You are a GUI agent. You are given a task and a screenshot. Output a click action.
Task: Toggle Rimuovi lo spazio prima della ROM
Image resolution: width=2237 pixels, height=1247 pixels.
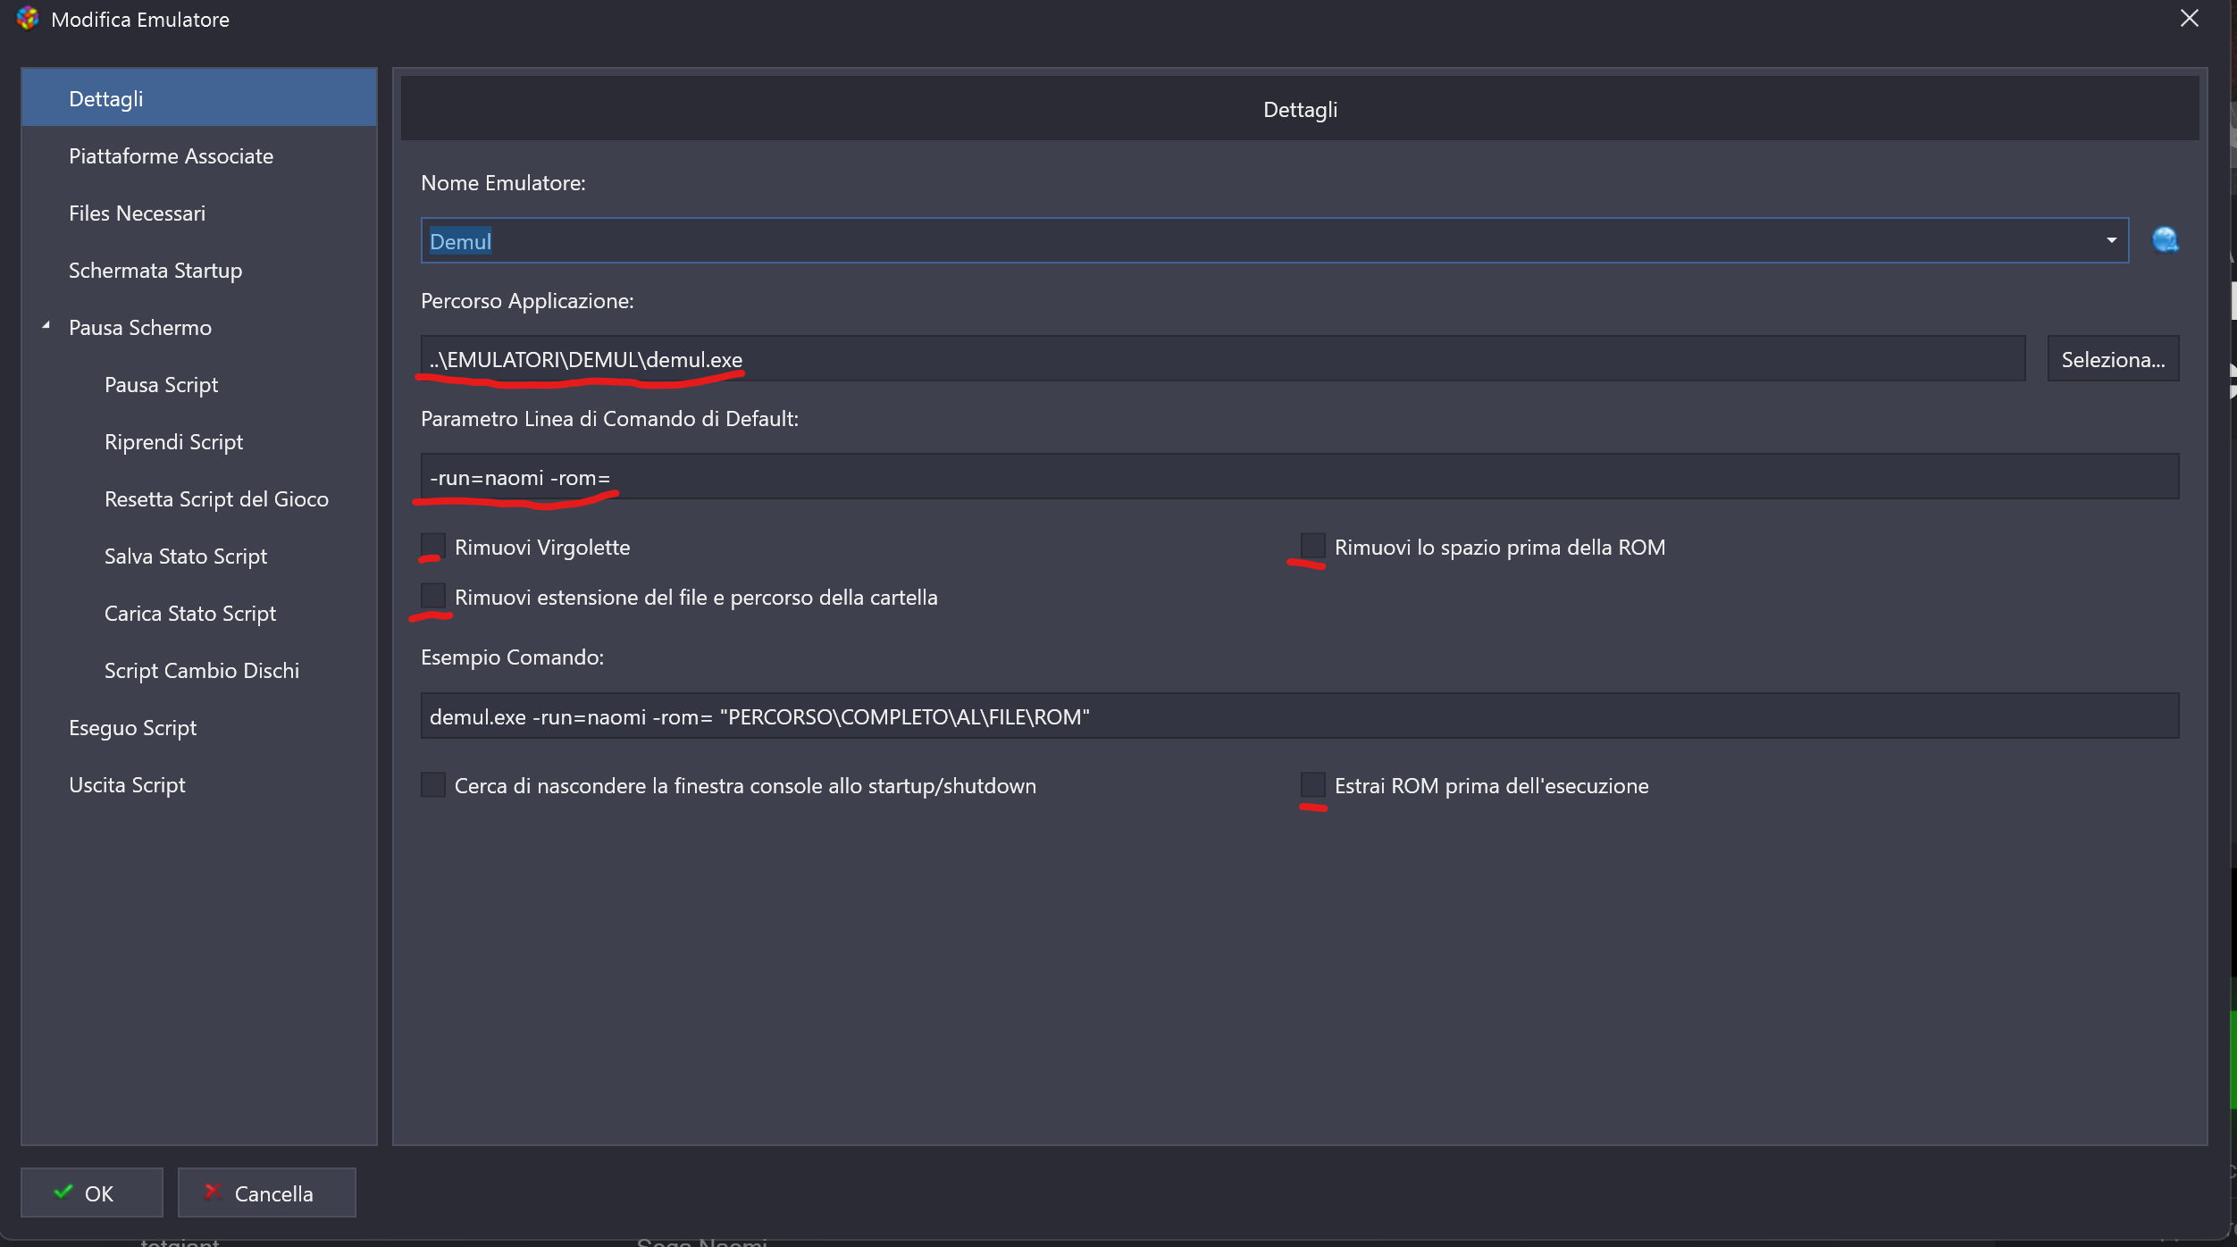coord(1312,546)
